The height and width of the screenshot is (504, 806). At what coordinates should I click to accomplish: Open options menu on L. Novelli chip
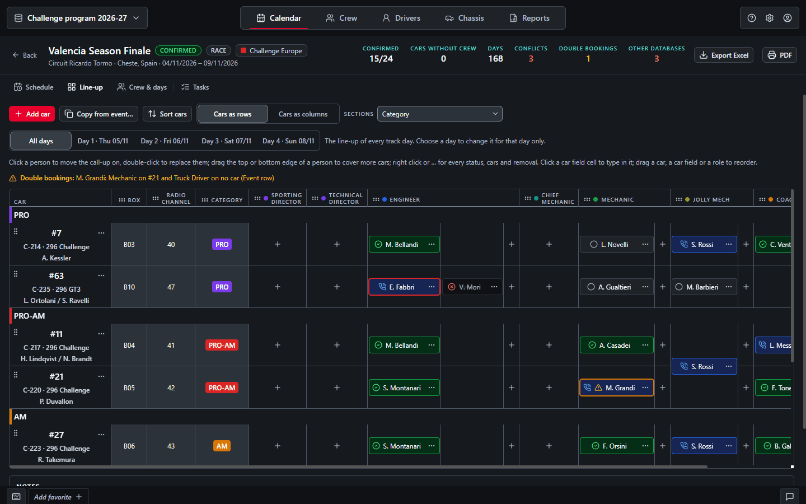tap(645, 244)
